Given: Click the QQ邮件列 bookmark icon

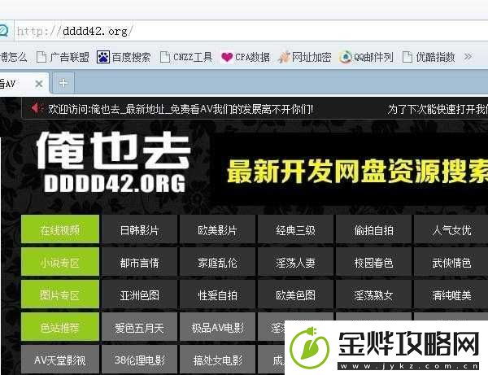Looking at the screenshot, I should coord(346,57).
